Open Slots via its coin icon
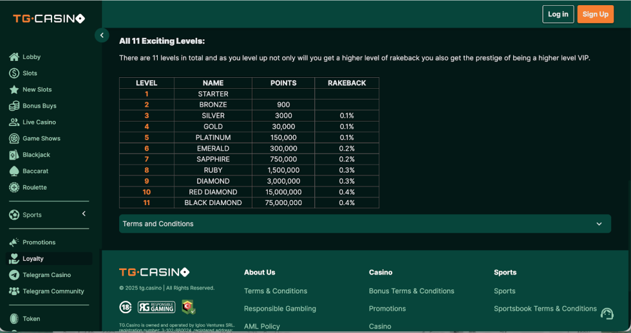The image size is (631, 333). click(x=14, y=73)
